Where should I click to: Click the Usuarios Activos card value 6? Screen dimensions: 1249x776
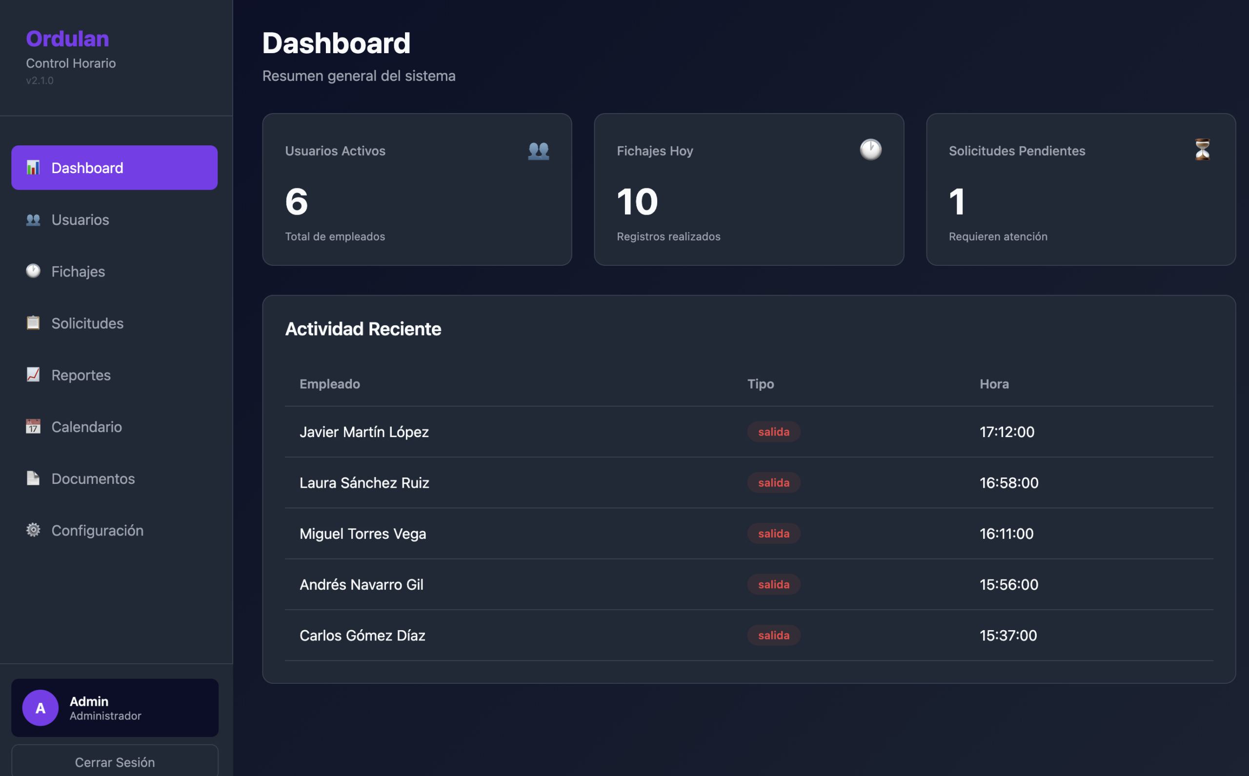[x=297, y=202]
